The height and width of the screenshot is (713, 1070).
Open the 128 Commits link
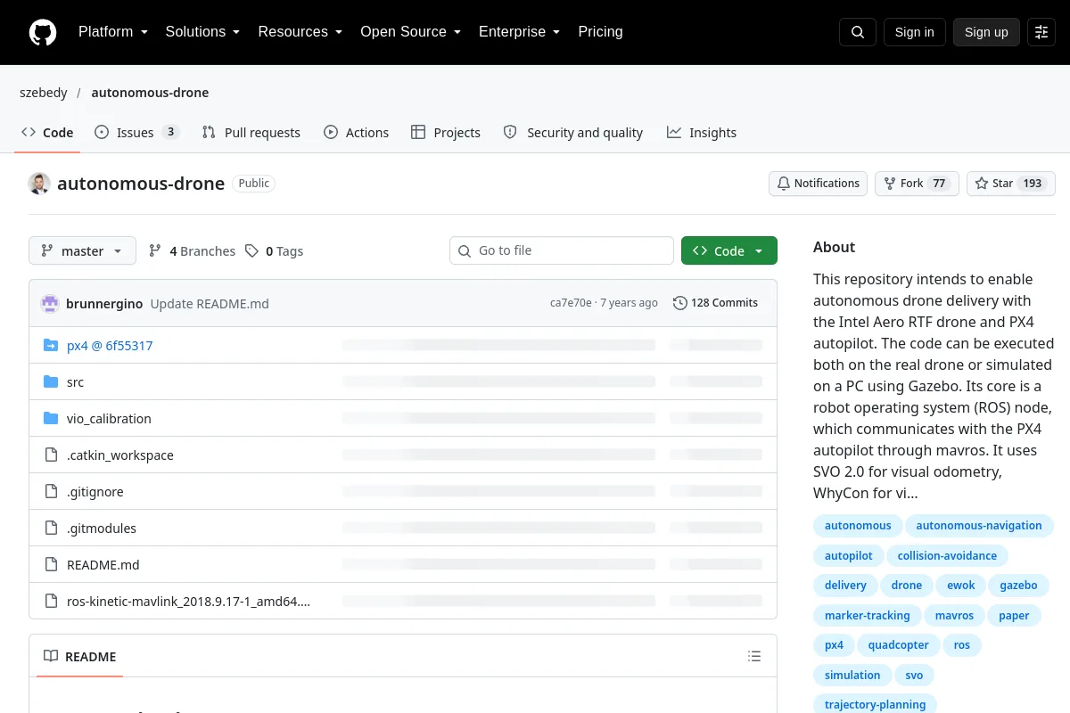point(716,303)
